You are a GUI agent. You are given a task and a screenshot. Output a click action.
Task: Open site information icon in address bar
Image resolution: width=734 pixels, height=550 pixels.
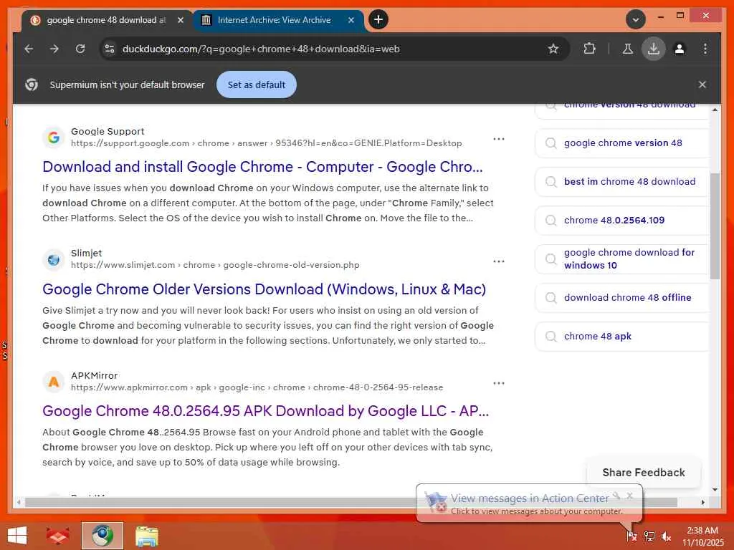[110, 49]
